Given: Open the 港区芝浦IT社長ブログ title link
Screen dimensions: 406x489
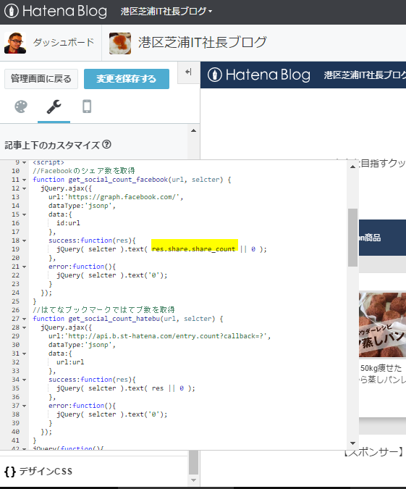Looking at the screenshot, I should click(203, 42).
